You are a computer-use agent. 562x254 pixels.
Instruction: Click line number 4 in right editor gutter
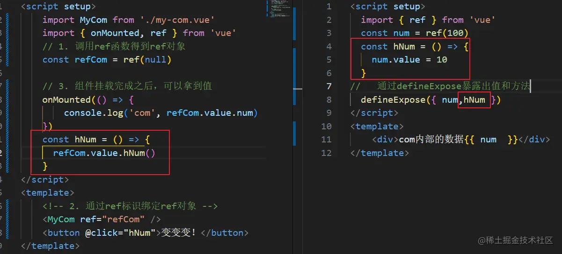[x=328, y=46]
